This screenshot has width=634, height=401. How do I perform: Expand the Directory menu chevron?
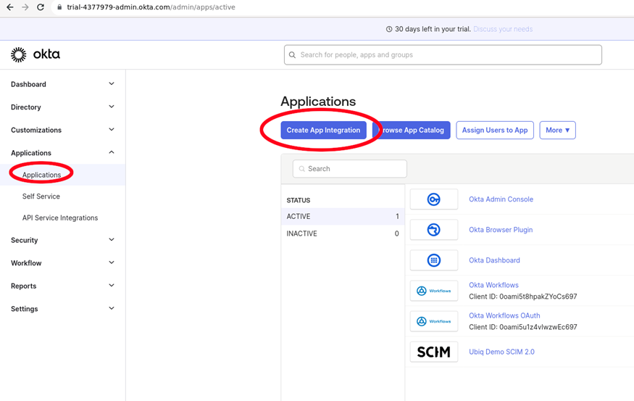coord(112,107)
